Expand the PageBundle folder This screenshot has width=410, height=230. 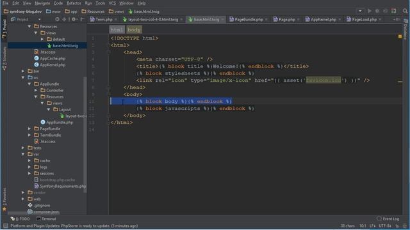(x=29, y=128)
